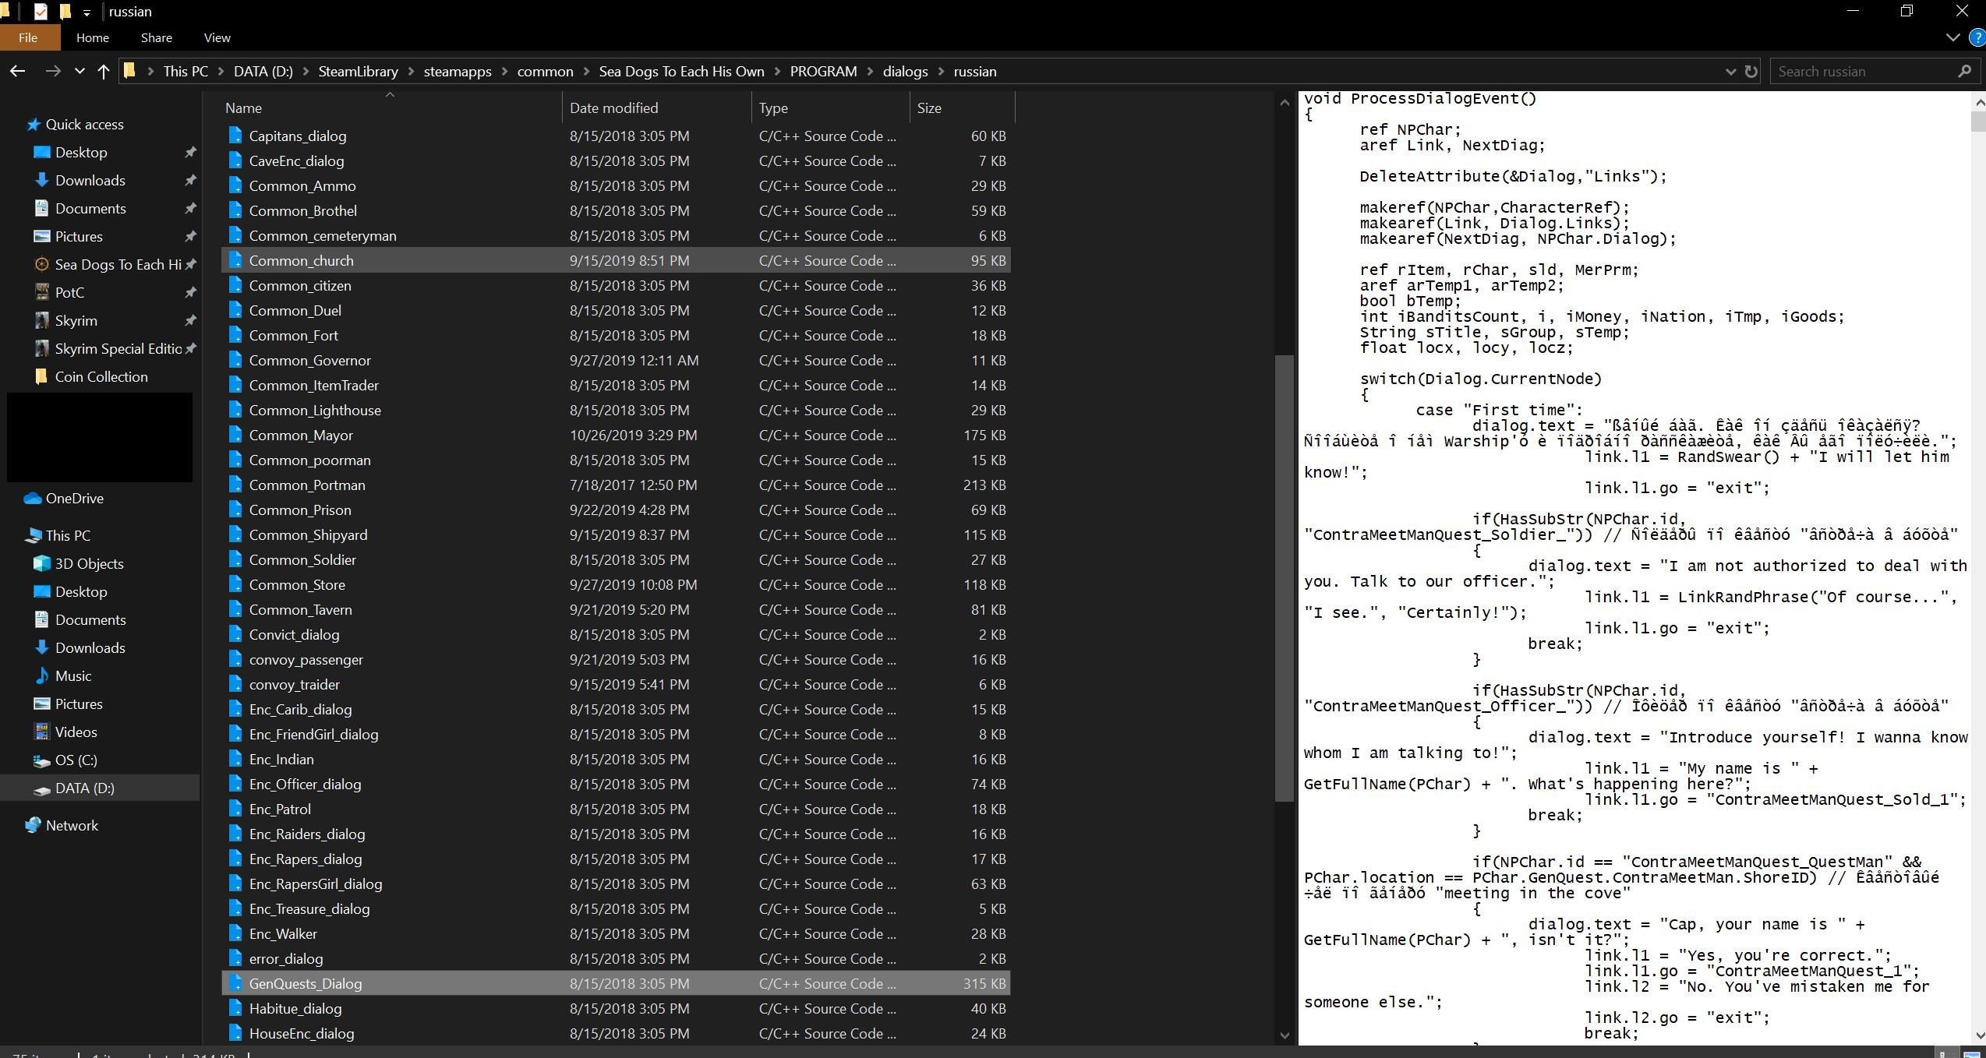Open Videos under This PC
The image size is (1986, 1058).
click(x=76, y=732)
